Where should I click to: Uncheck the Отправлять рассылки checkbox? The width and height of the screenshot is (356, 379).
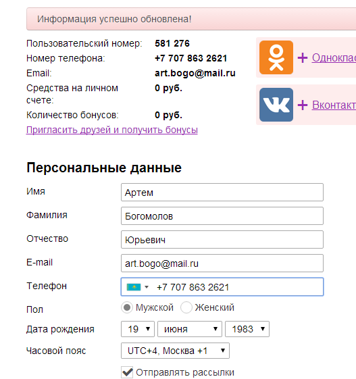(127, 372)
